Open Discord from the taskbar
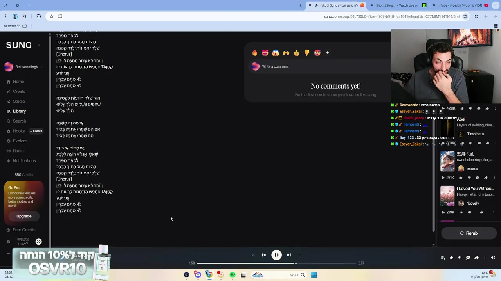Viewport: 501px width, 281px height. point(198,275)
